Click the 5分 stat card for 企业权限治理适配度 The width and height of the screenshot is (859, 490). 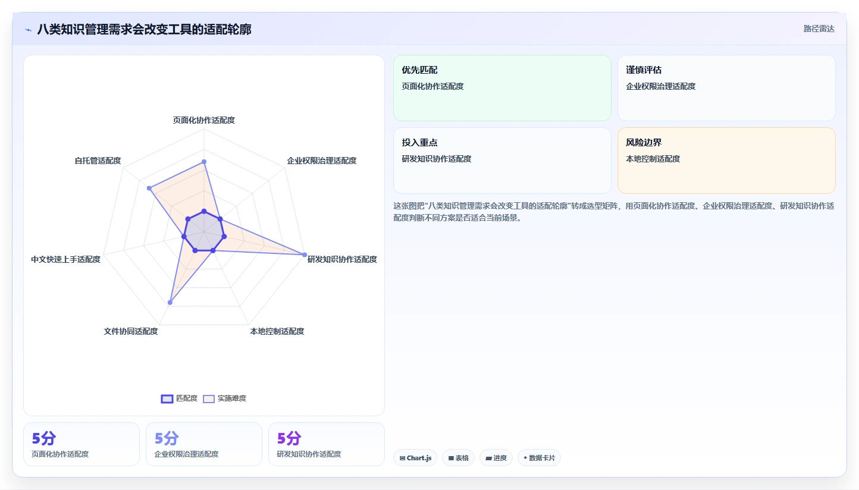(204, 444)
